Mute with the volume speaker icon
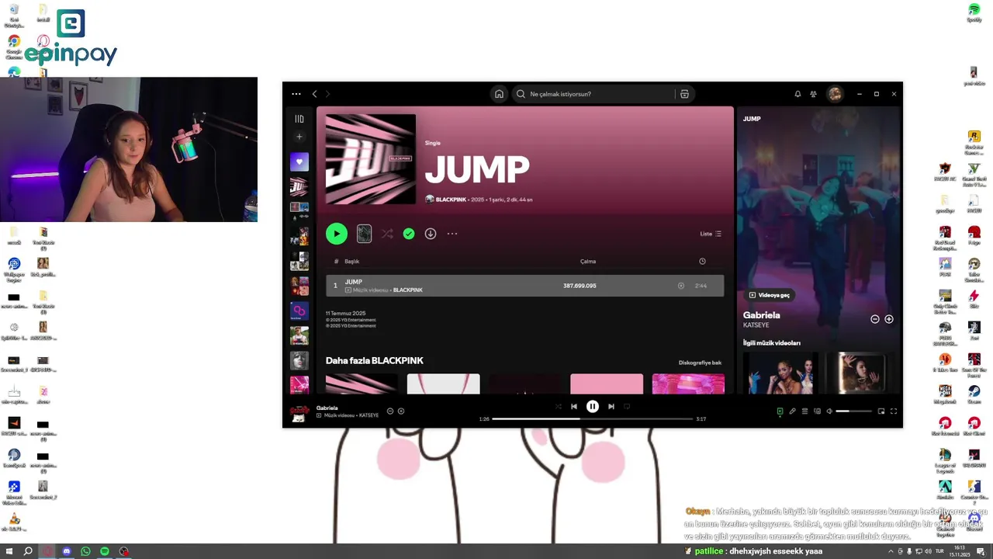 coord(829,411)
